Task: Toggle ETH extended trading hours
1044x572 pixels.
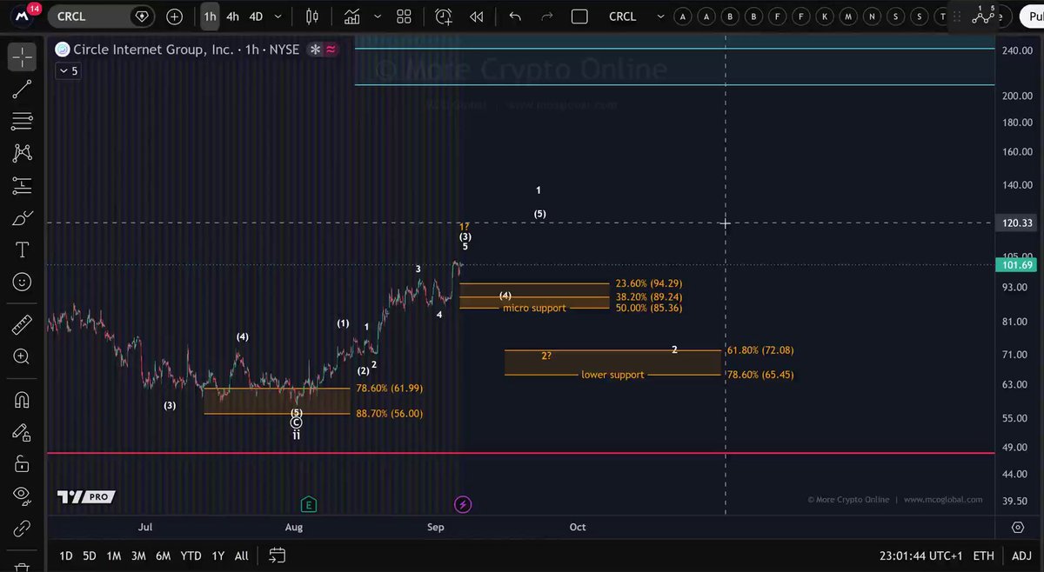Action: pyautogui.click(x=983, y=555)
